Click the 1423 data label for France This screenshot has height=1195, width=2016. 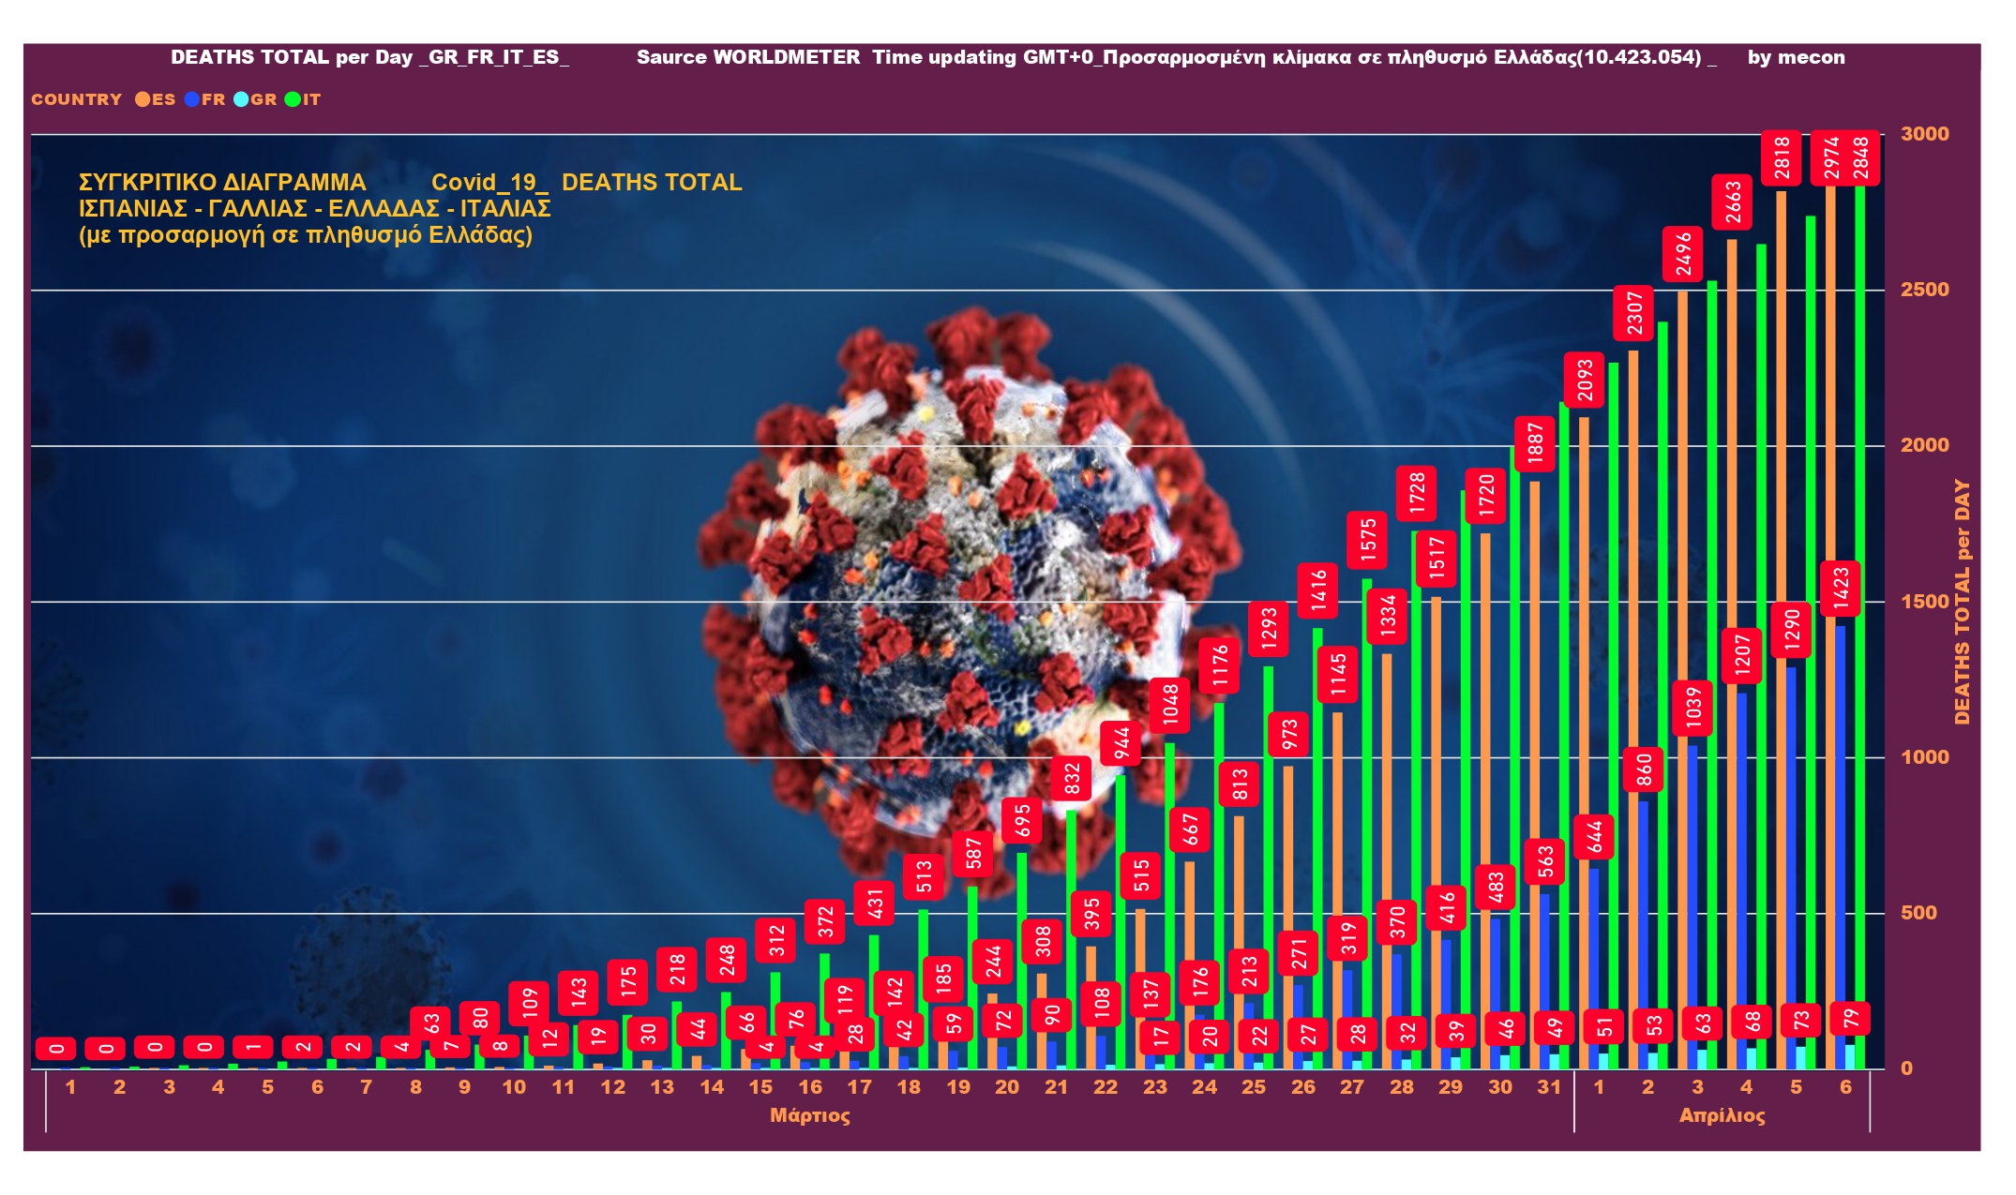(x=1841, y=588)
